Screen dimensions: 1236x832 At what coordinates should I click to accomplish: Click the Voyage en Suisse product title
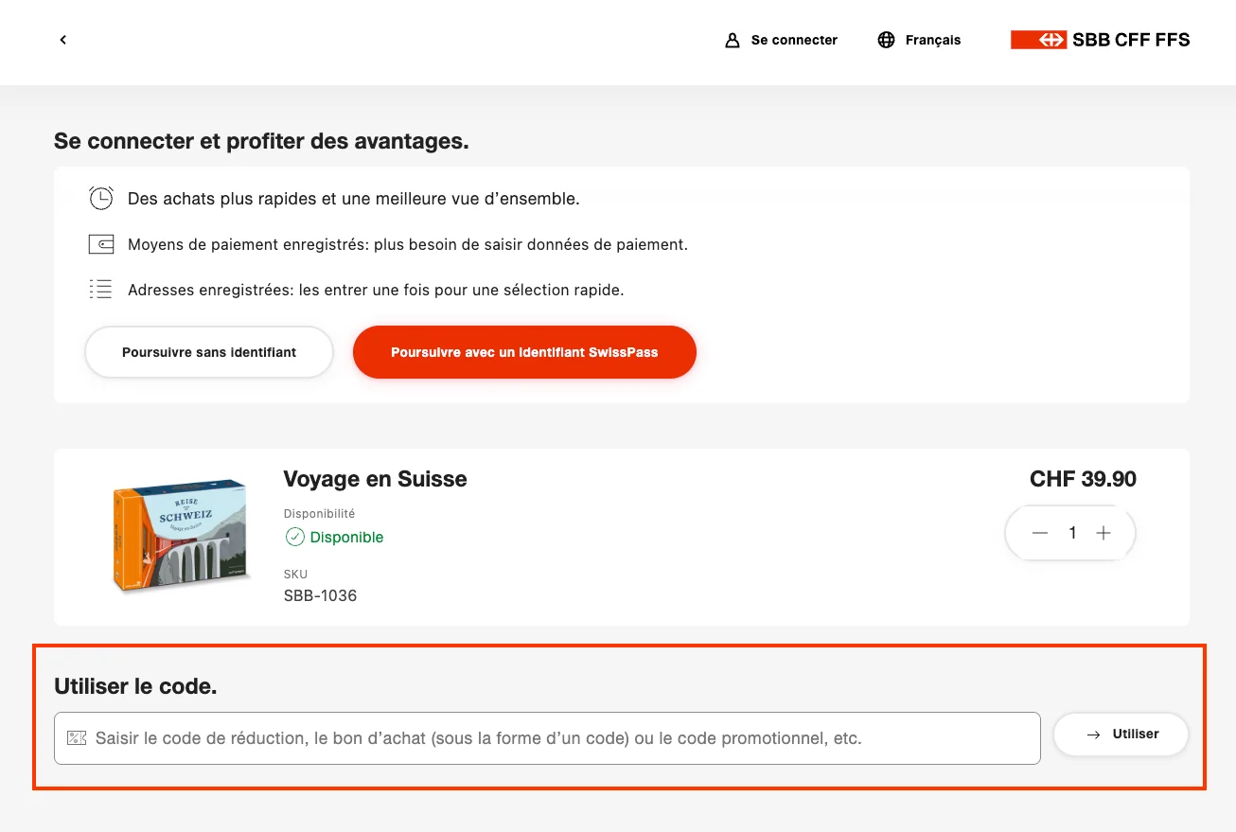tap(375, 479)
